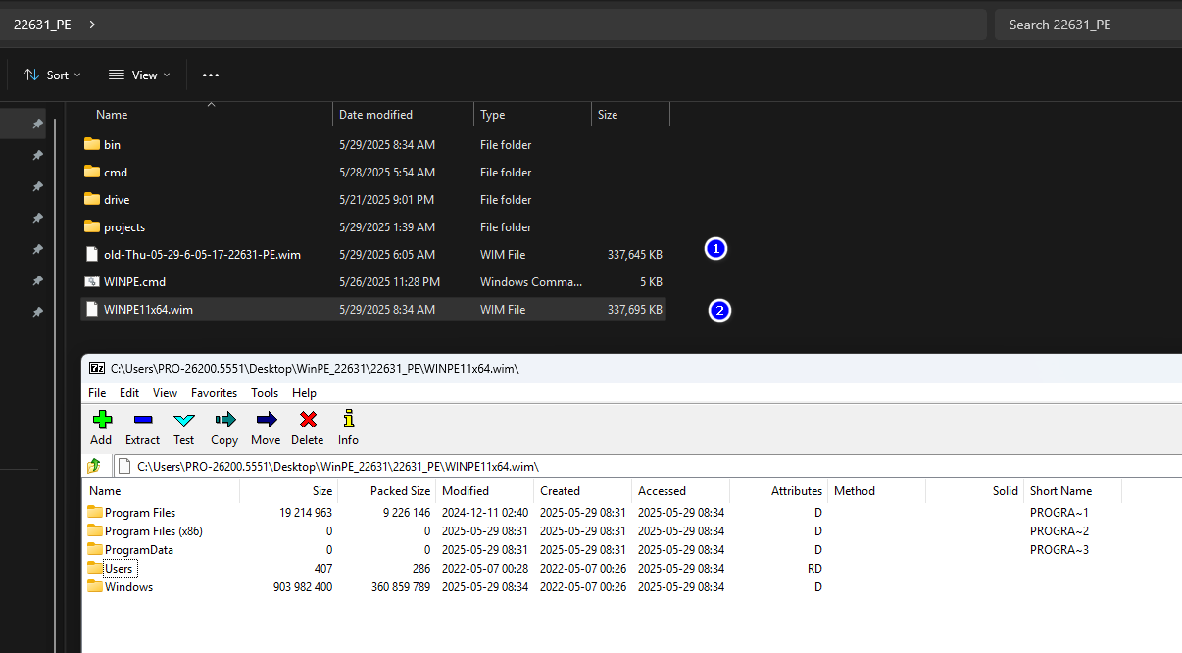Click the 2024-12-11 02:40 modified cell

485,513
